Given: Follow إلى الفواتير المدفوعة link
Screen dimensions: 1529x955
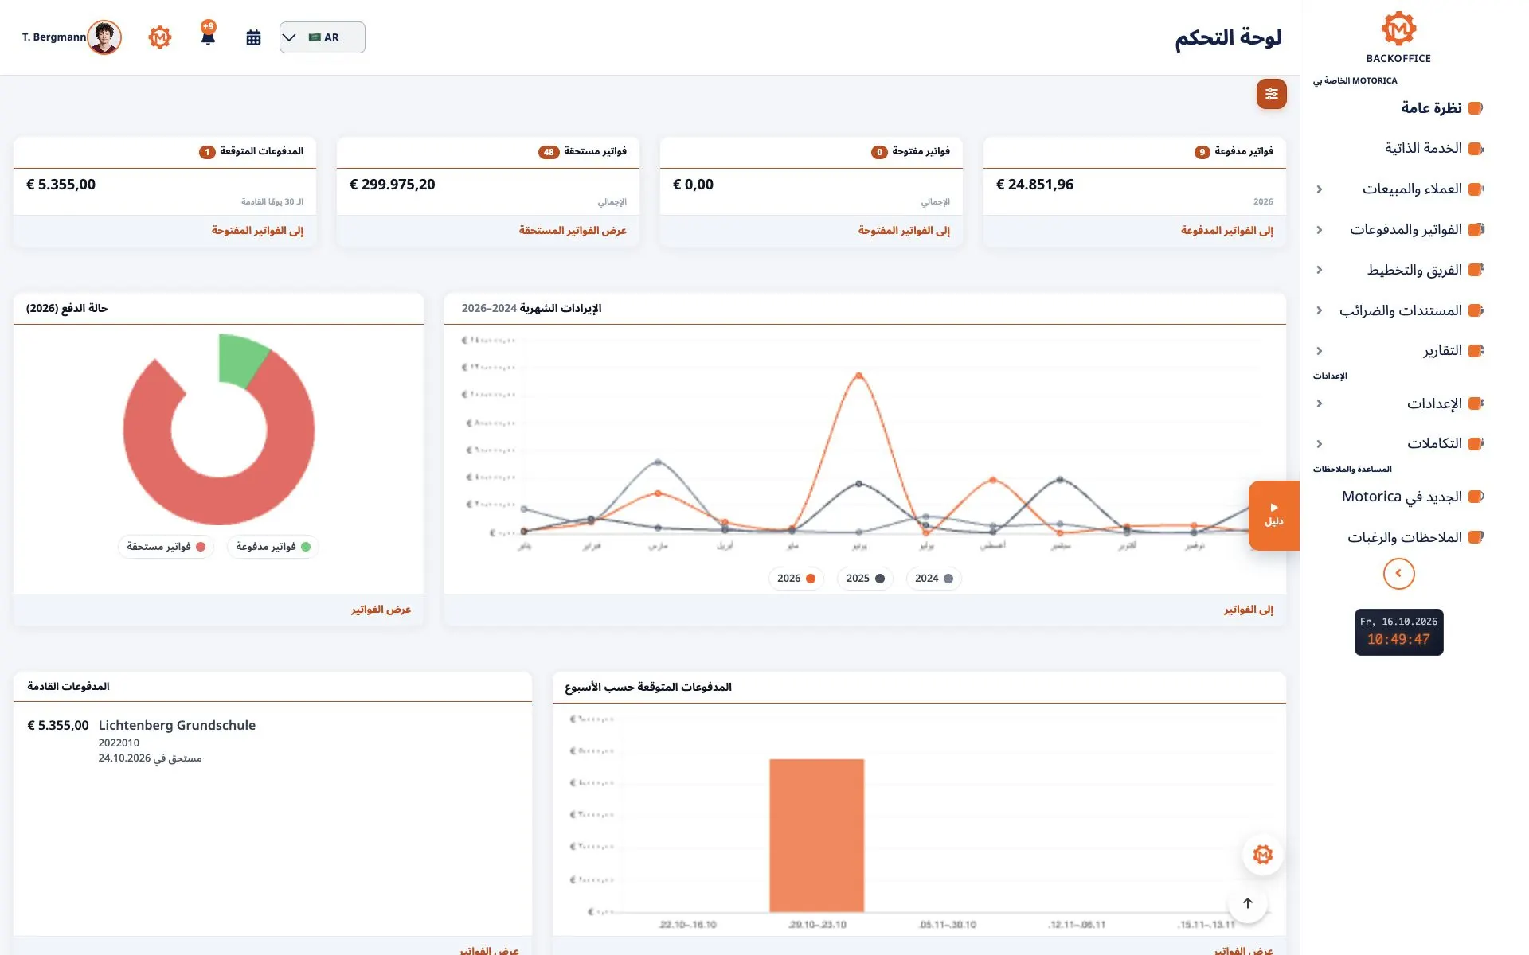Looking at the screenshot, I should [x=1226, y=231].
